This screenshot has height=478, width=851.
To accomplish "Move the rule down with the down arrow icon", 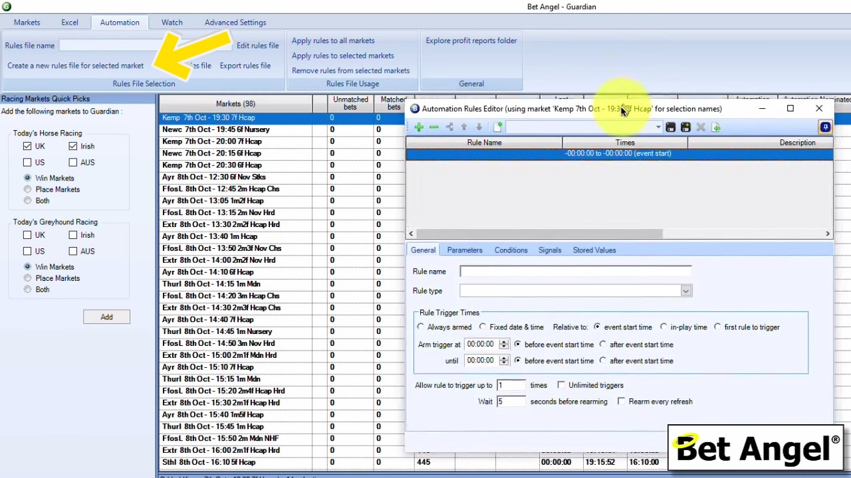I will [x=479, y=127].
